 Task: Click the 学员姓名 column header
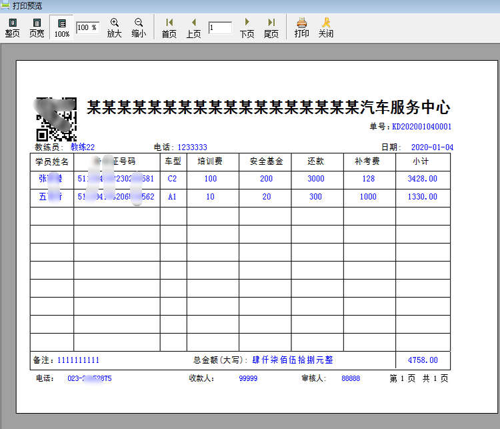[x=52, y=162]
